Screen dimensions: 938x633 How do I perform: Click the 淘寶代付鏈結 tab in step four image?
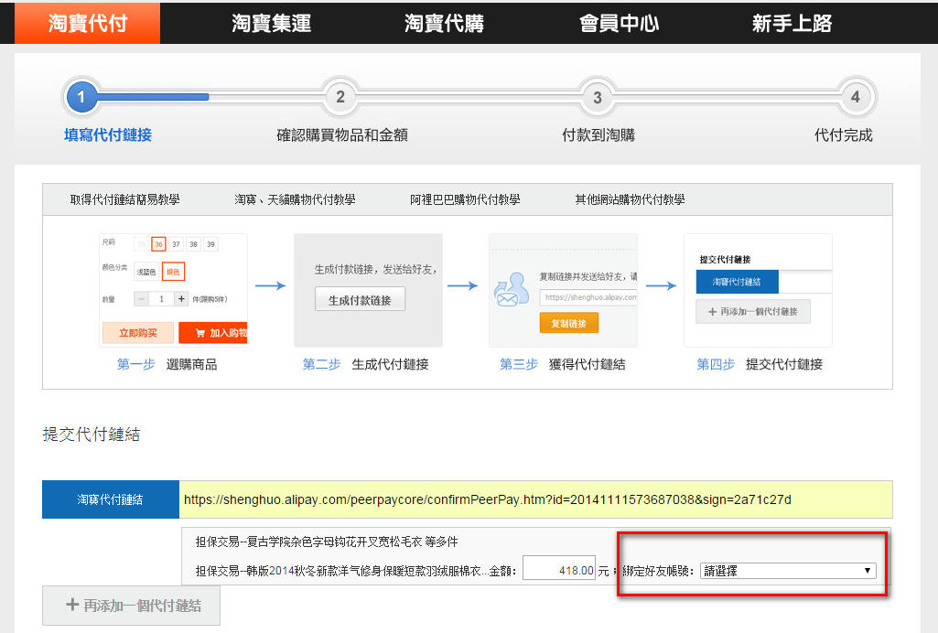click(737, 282)
